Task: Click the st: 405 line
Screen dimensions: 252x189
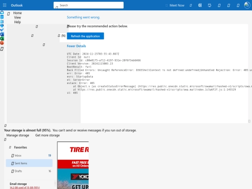Action: pyautogui.click(x=72, y=93)
